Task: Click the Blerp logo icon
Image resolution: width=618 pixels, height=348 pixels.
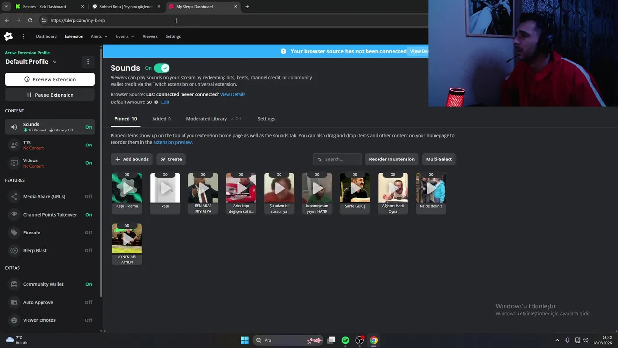Action: click(8, 36)
